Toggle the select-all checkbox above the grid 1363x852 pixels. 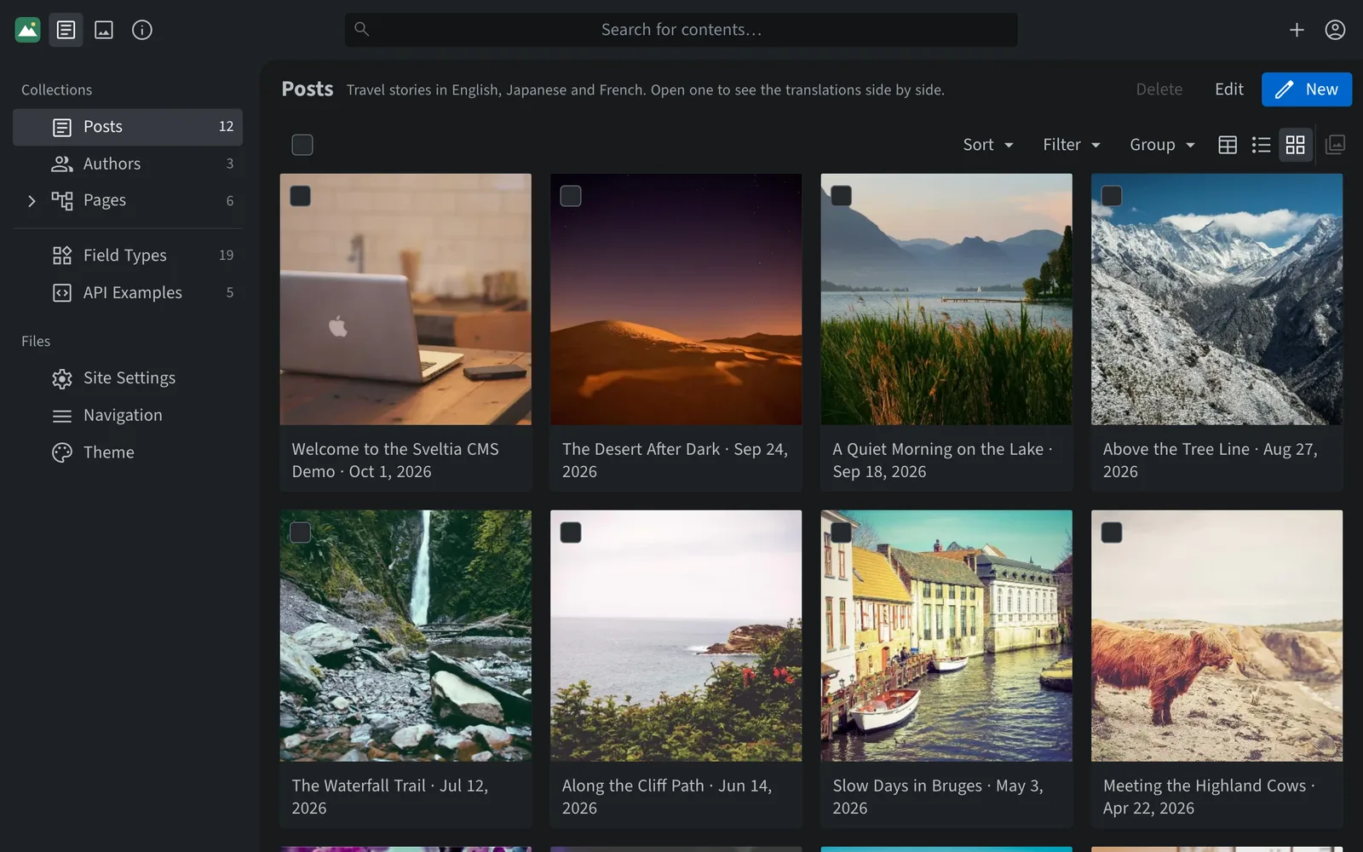coord(302,145)
